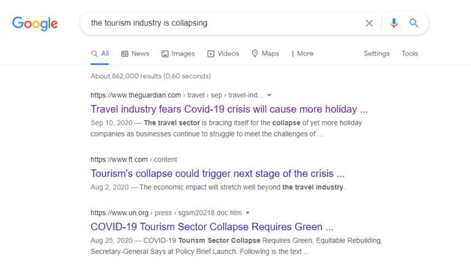Go to the Maps tab
This screenshot has height=270, width=471.
click(x=265, y=54)
